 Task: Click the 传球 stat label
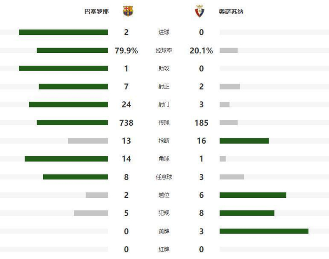[x=164, y=123]
